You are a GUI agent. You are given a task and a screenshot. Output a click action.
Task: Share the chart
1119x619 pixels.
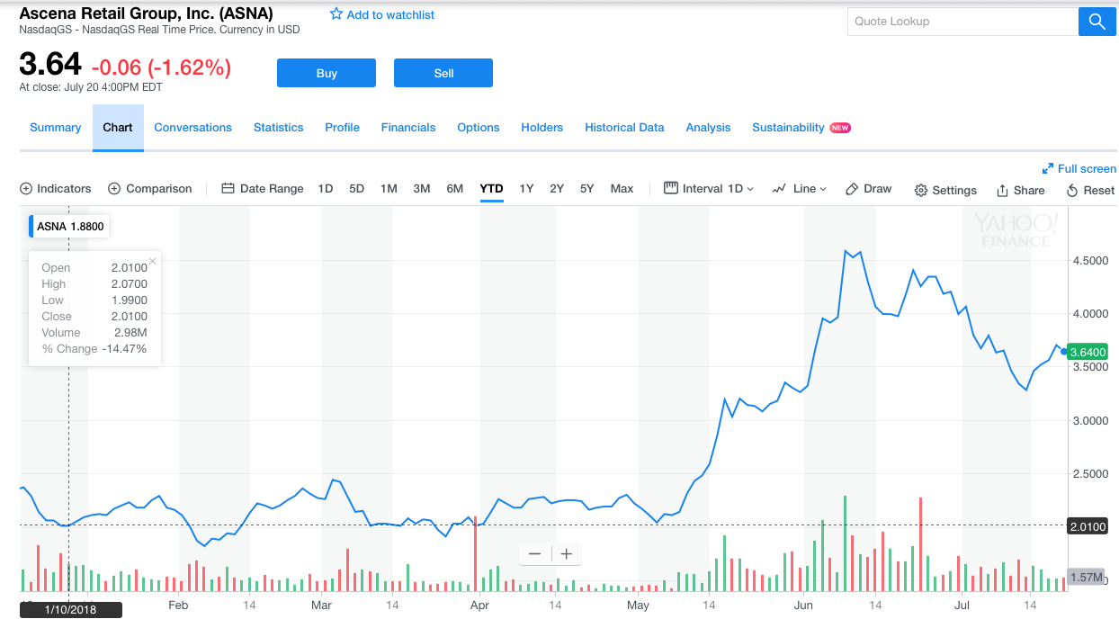click(x=1021, y=190)
